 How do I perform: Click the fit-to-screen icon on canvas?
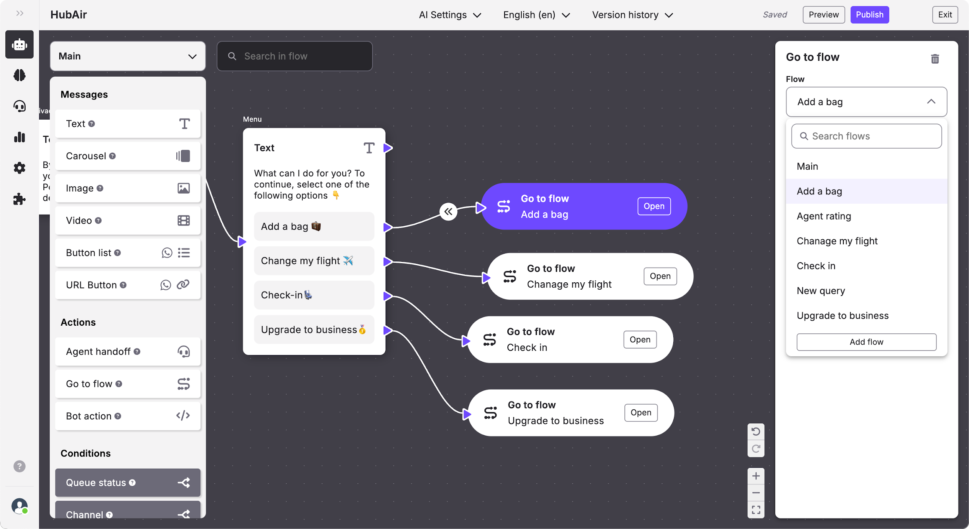pyautogui.click(x=755, y=510)
